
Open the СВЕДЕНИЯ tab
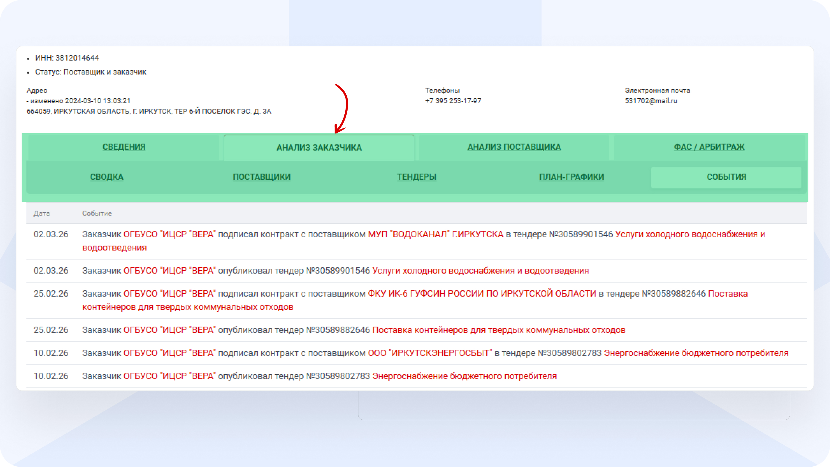pos(124,147)
